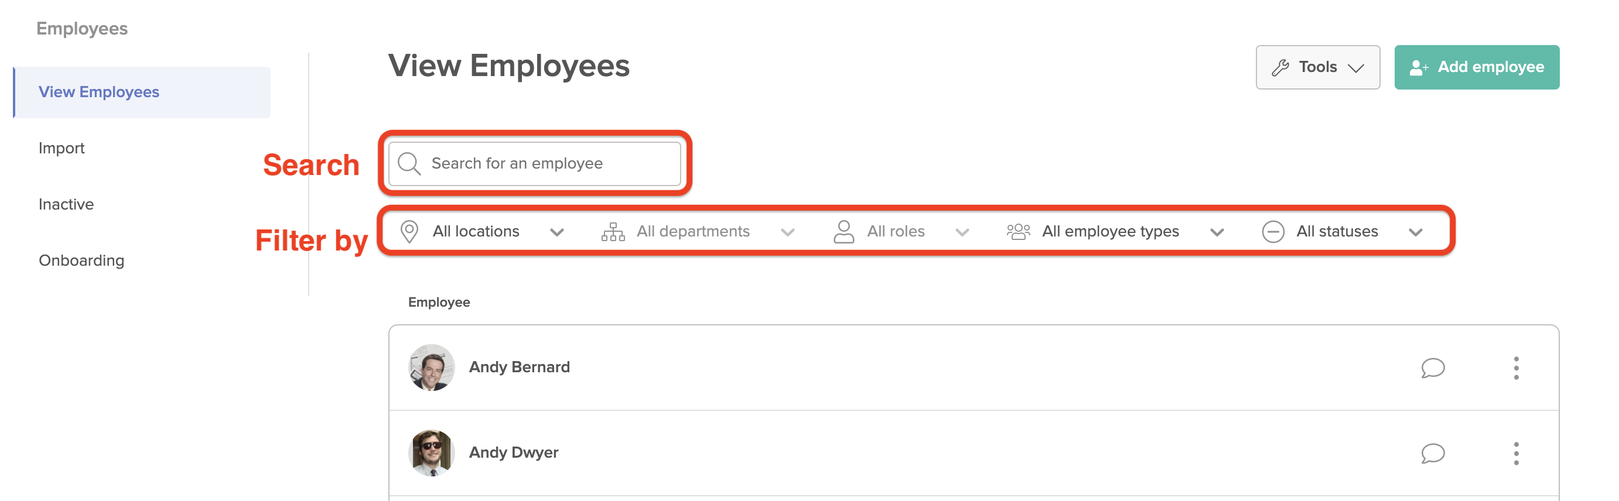Expand the All roles chevron
Screen dimensions: 1619x501
(x=962, y=232)
